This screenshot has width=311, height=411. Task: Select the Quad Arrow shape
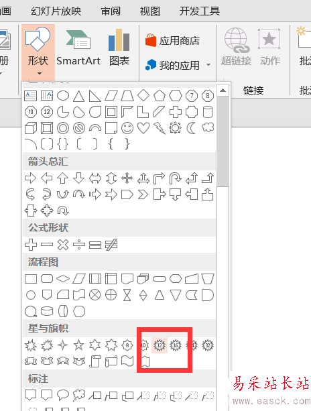click(x=127, y=178)
